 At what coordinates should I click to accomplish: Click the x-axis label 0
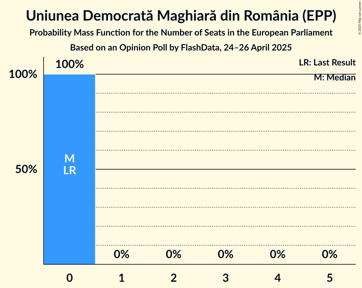(x=70, y=278)
